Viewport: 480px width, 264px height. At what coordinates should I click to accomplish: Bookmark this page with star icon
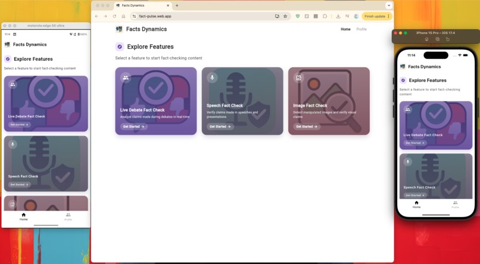click(285, 17)
